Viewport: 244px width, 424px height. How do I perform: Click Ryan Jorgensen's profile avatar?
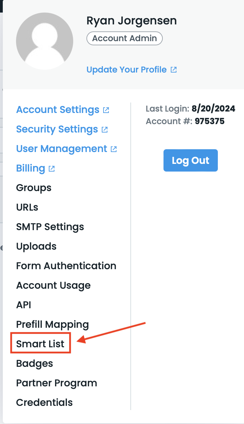tap(44, 41)
